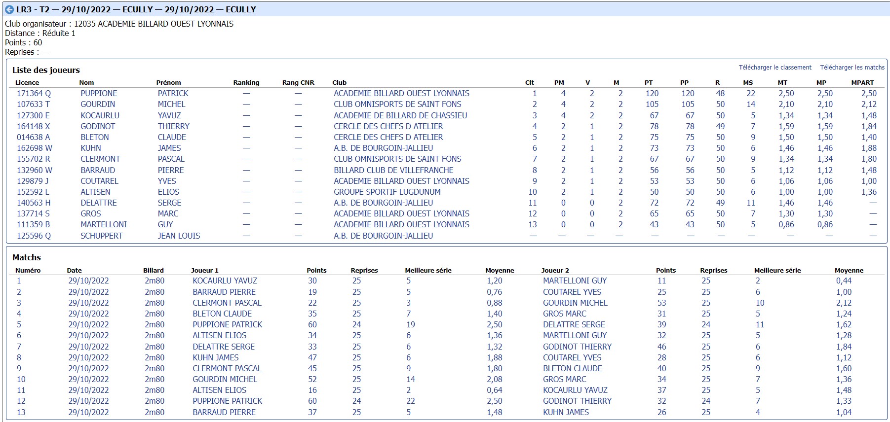Click the Licence column header
890x422 pixels.
[27, 82]
